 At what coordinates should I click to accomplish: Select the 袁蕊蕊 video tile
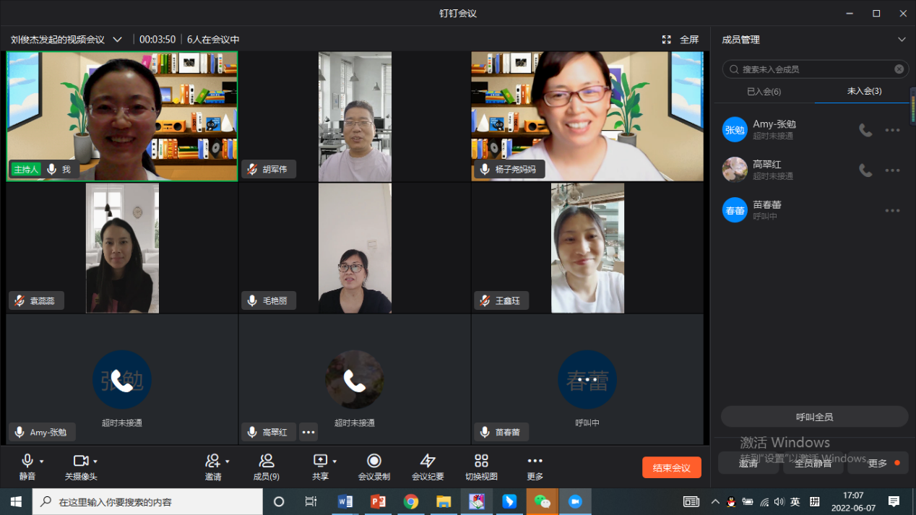click(x=122, y=248)
